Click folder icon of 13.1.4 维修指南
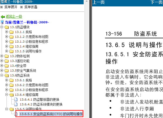 [11, 46]
